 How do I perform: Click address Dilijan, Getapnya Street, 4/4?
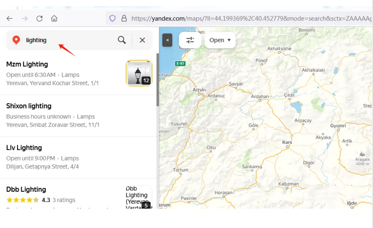[x=43, y=167]
